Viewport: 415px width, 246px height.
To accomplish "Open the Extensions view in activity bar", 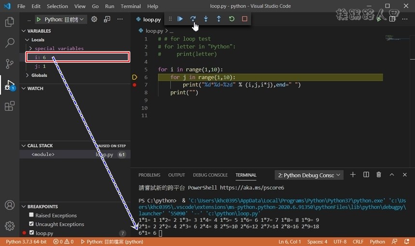I will (x=9, y=106).
